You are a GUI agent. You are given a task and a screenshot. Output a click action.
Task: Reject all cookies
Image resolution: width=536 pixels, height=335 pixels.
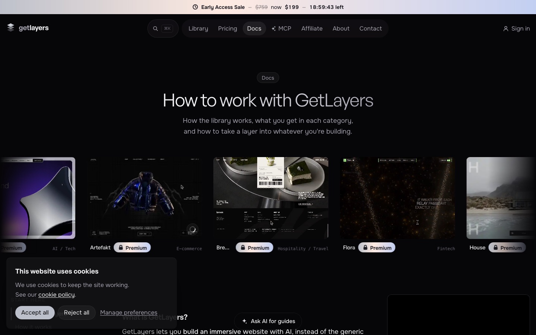[77, 313]
